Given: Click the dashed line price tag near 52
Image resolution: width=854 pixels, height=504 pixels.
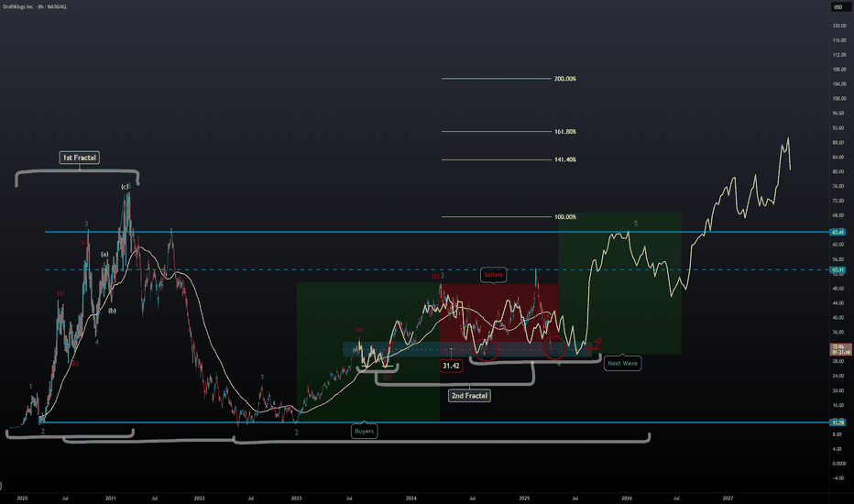Looking at the screenshot, I should [x=838, y=269].
